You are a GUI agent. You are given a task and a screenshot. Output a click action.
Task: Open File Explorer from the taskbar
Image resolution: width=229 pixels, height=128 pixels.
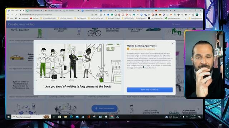pos(65,117)
